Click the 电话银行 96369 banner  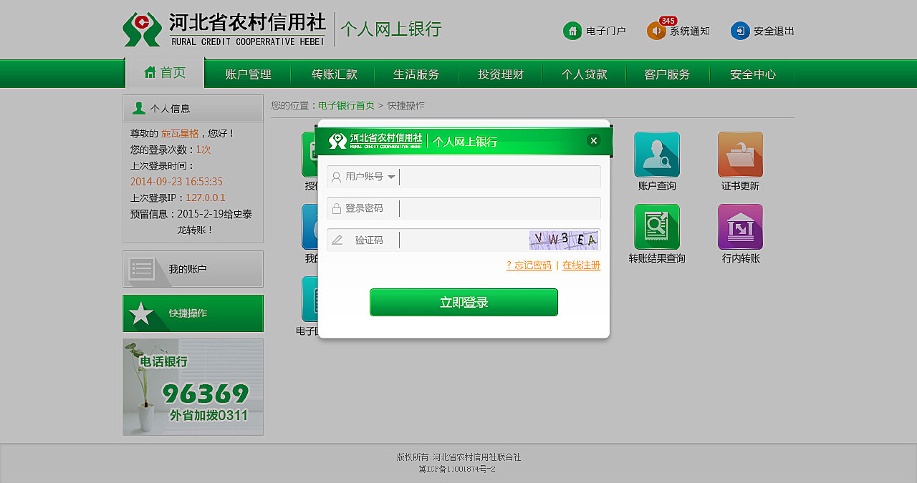pyautogui.click(x=193, y=387)
